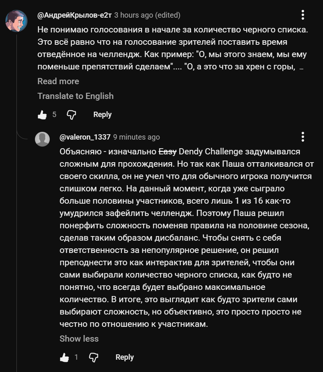This screenshot has width=323, height=372.
Task: Expand the top comment with Read more
Action: pyautogui.click(x=58, y=81)
